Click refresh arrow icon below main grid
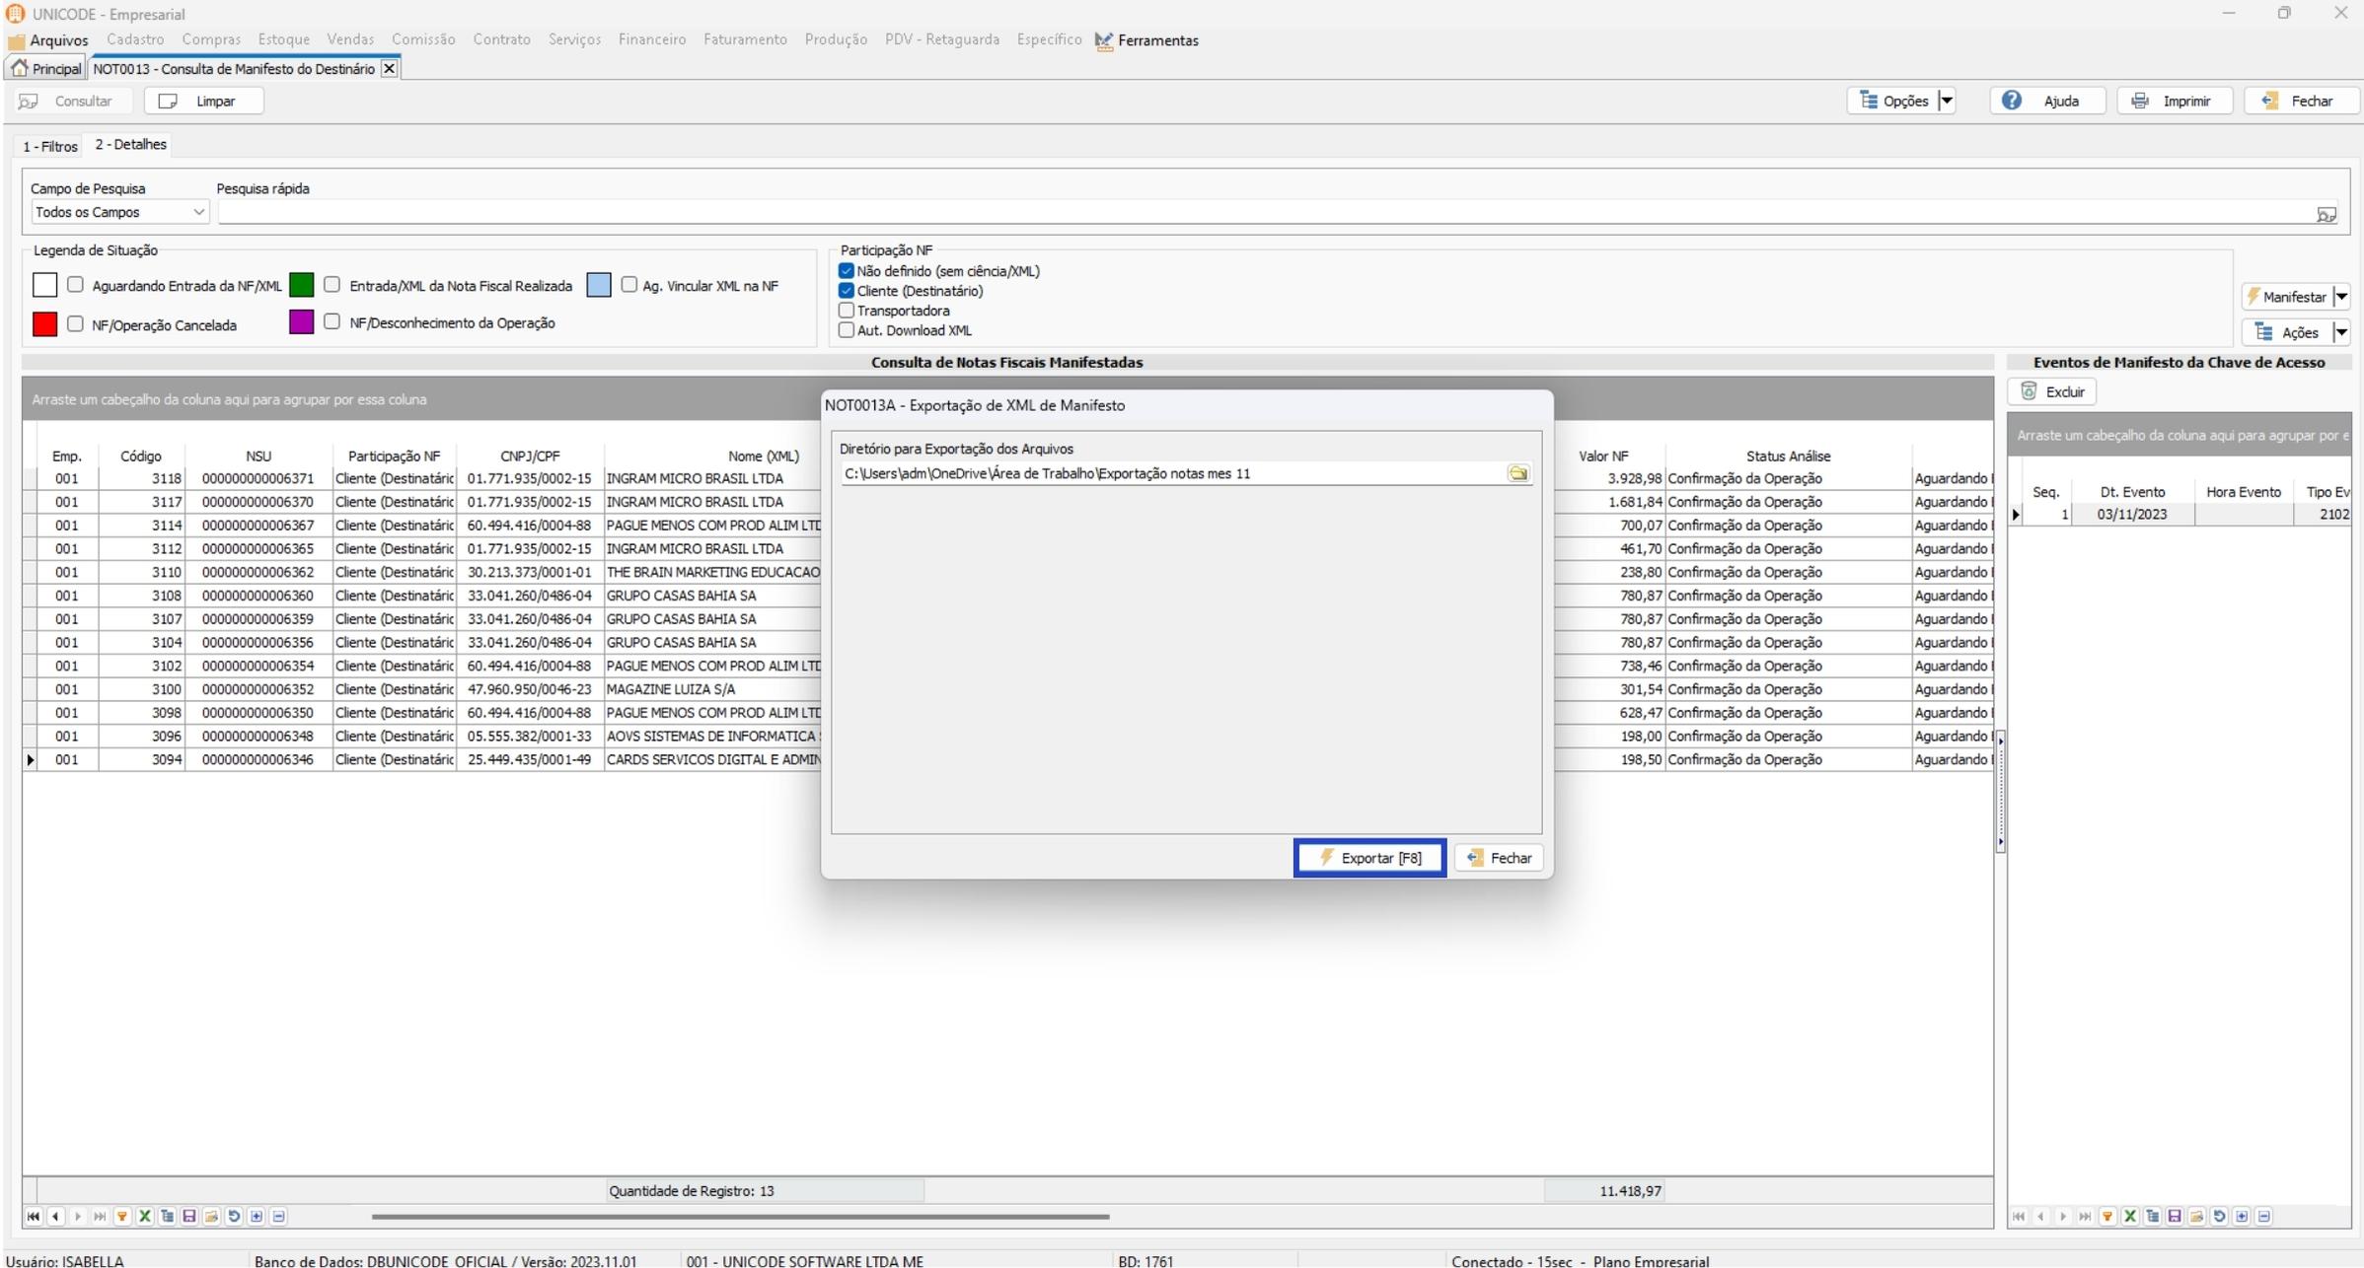Image resolution: width=2364 pixels, height=1268 pixels. (x=234, y=1216)
